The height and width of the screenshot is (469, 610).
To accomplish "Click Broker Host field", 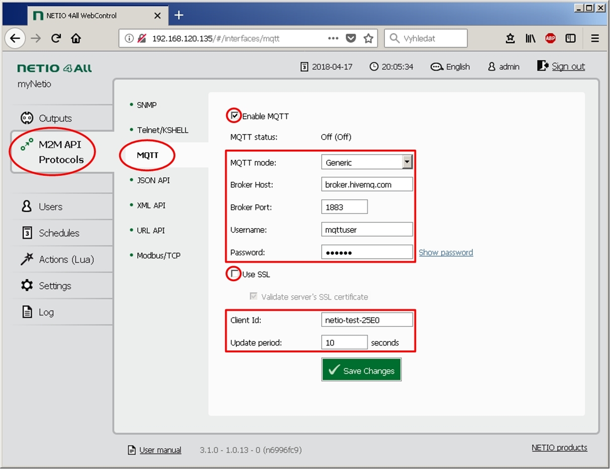I will (x=367, y=184).
